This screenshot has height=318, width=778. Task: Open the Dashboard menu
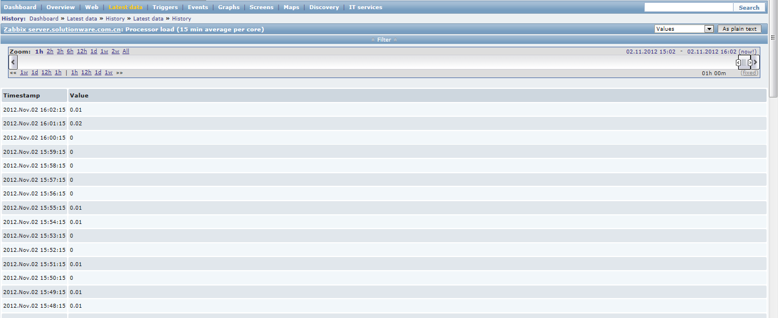[x=20, y=7]
